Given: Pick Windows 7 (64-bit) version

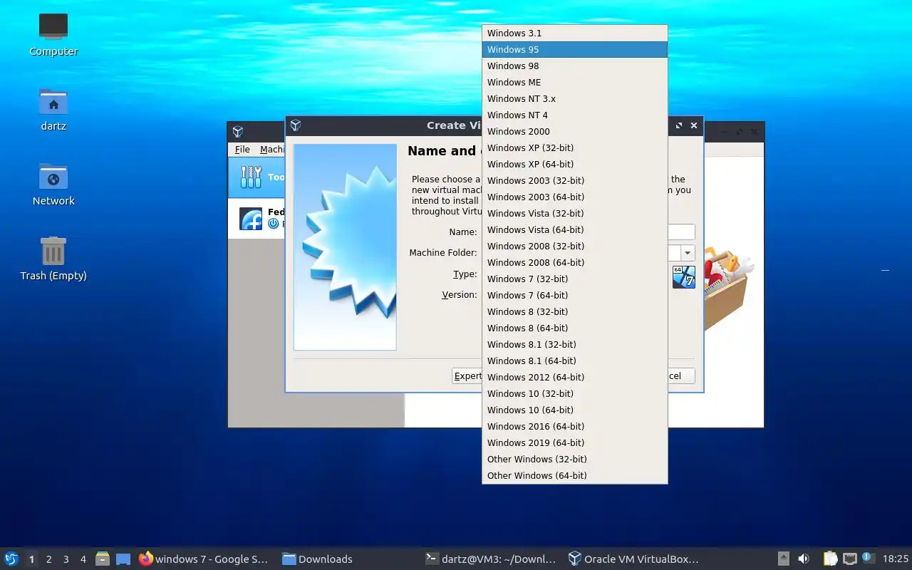Looking at the screenshot, I should click(574, 295).
